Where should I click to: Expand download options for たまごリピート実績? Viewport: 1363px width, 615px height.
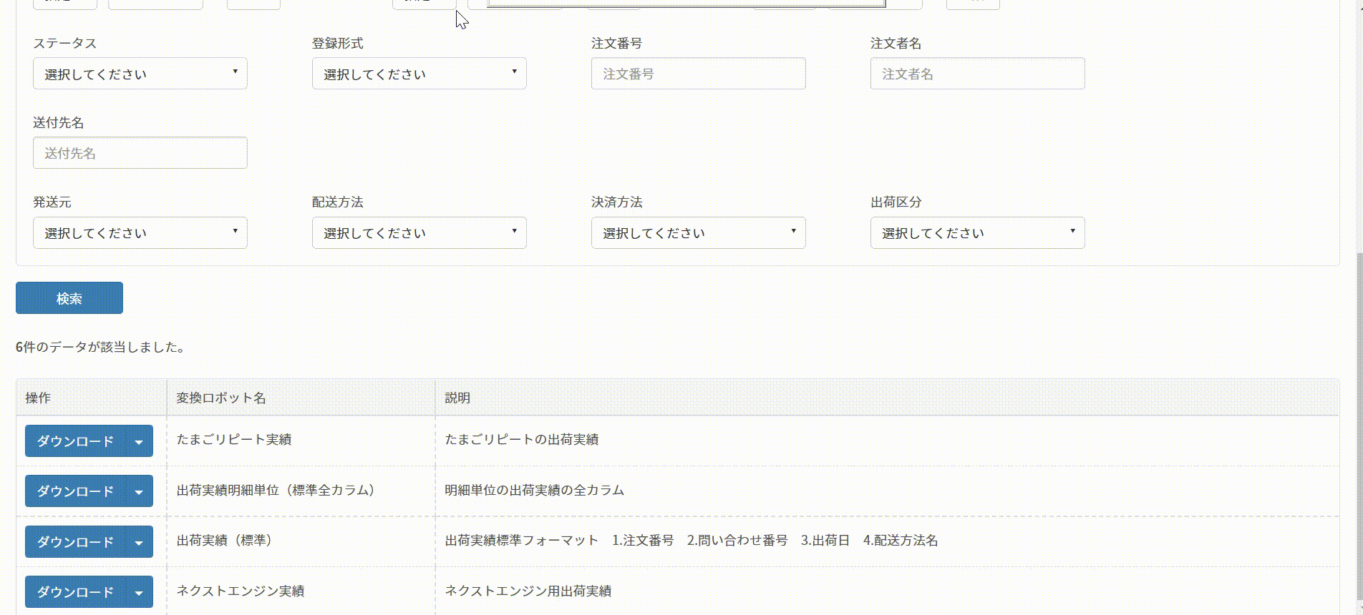pyautogui.click(x=139, y=441)
